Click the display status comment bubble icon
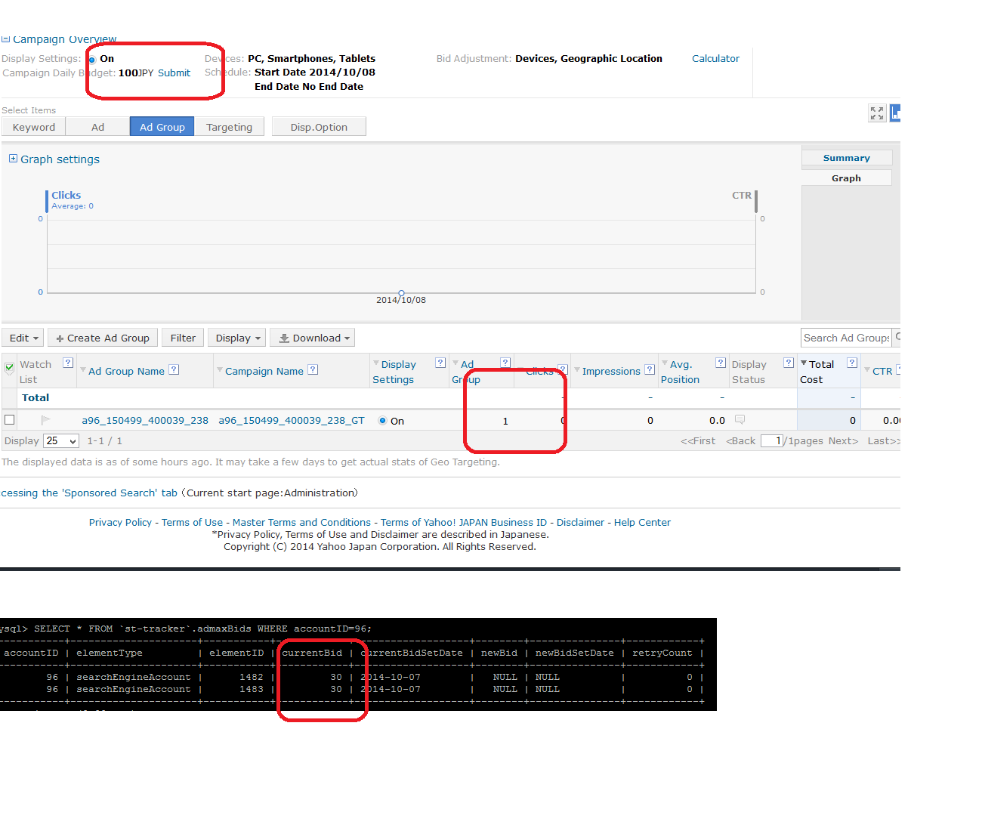This screenshot has height=831, width=982. click(740, 419)
